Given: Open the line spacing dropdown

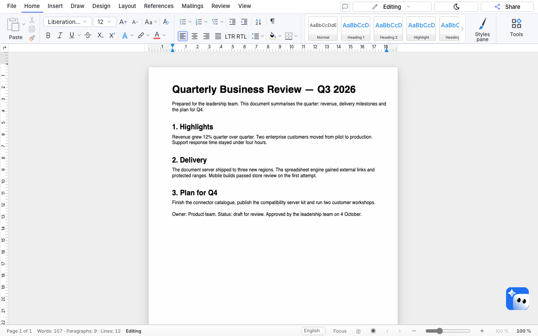Looking at the screenshot, I should tap(257, 36).
